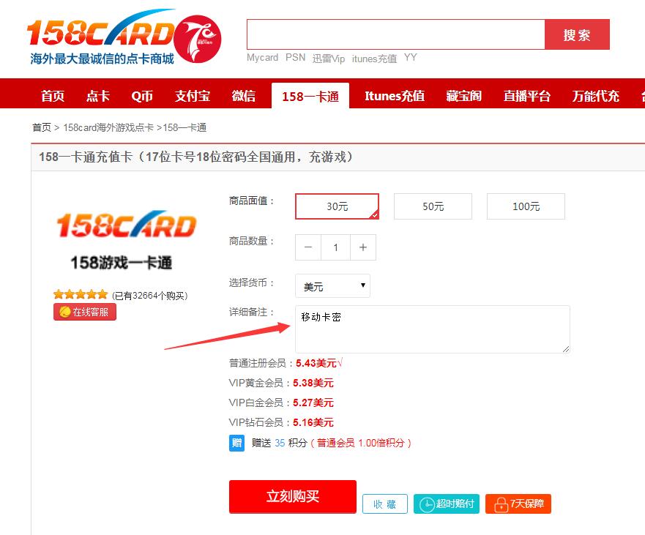The width and height of the screenshot is (645, 535).
Task: Increase quantity with the plus button
Action: coord(363,247)
